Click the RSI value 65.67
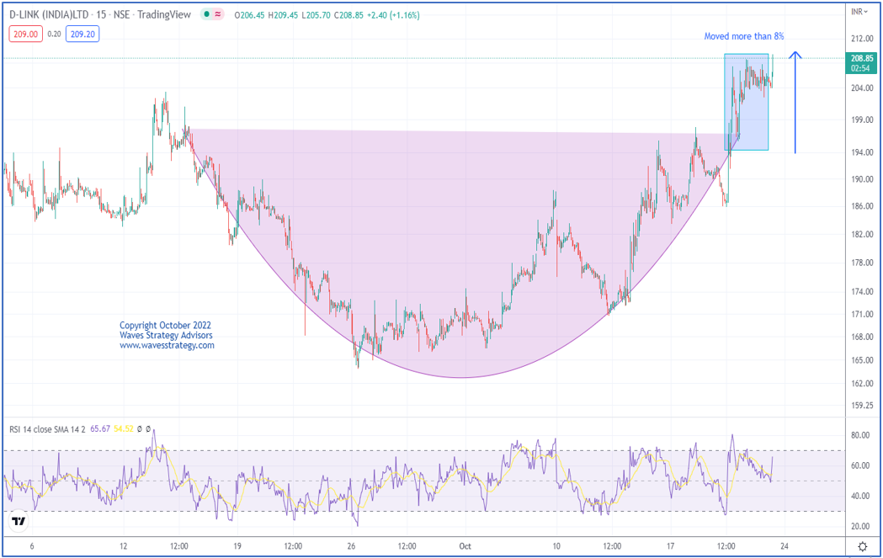Viewport: 883px width, 558px height. pos(99,429)
